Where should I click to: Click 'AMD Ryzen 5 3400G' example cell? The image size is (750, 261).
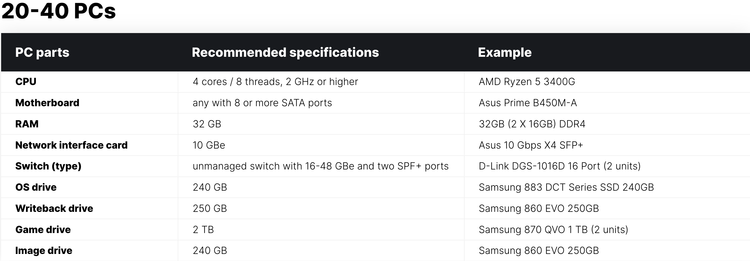pyautogui.click(x=527, y=81)
